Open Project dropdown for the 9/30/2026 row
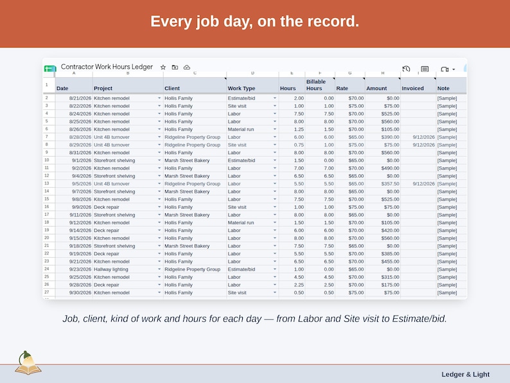510x383 pixels. [x=159, y=292]
